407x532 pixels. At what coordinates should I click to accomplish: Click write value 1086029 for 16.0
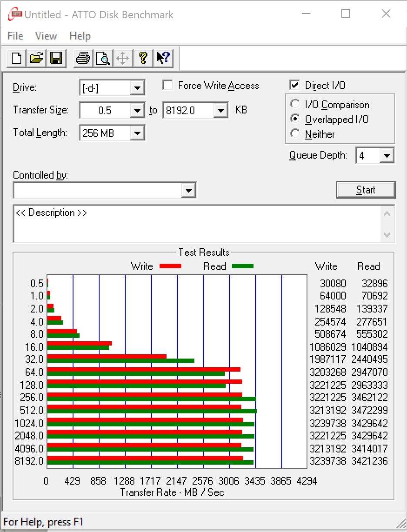(x=328, y=347)
